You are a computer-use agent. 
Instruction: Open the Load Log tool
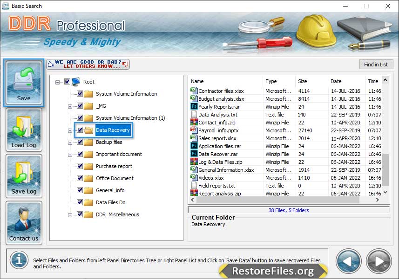pos(24,130)
